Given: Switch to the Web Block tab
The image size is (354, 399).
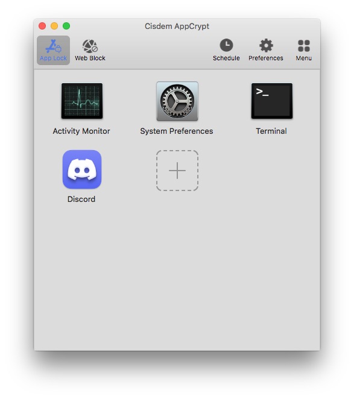Looking at the screenshot, I should (x=90, y=51).
